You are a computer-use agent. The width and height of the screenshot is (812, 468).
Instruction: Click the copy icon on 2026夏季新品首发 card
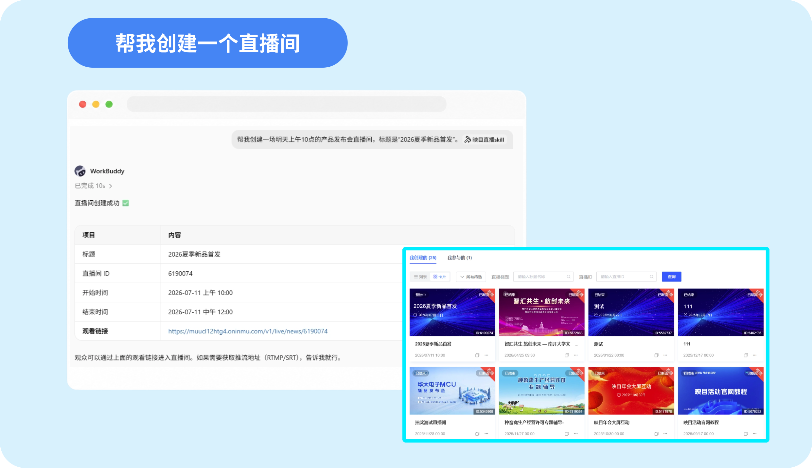(477, 355)
